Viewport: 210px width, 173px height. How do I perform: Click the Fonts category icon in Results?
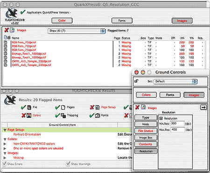pos(98,115)
